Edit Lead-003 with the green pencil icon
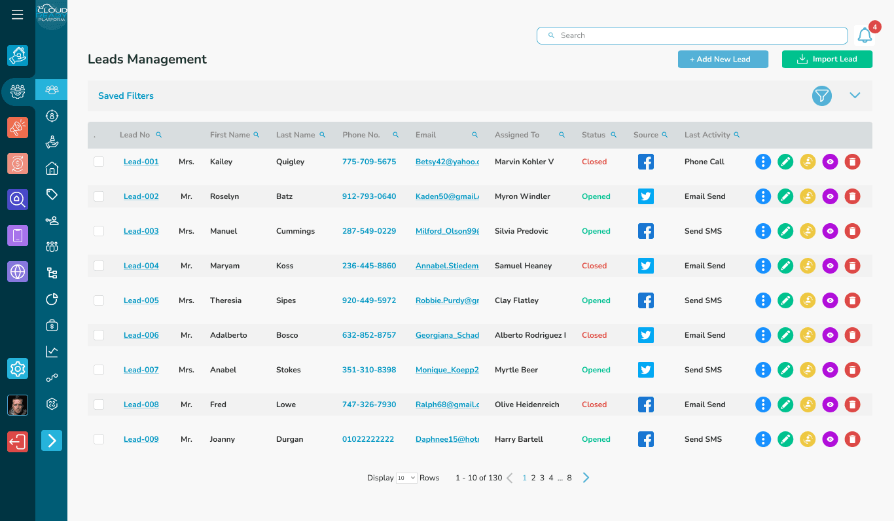Screen dimensions: 894x521 (785, 230)
